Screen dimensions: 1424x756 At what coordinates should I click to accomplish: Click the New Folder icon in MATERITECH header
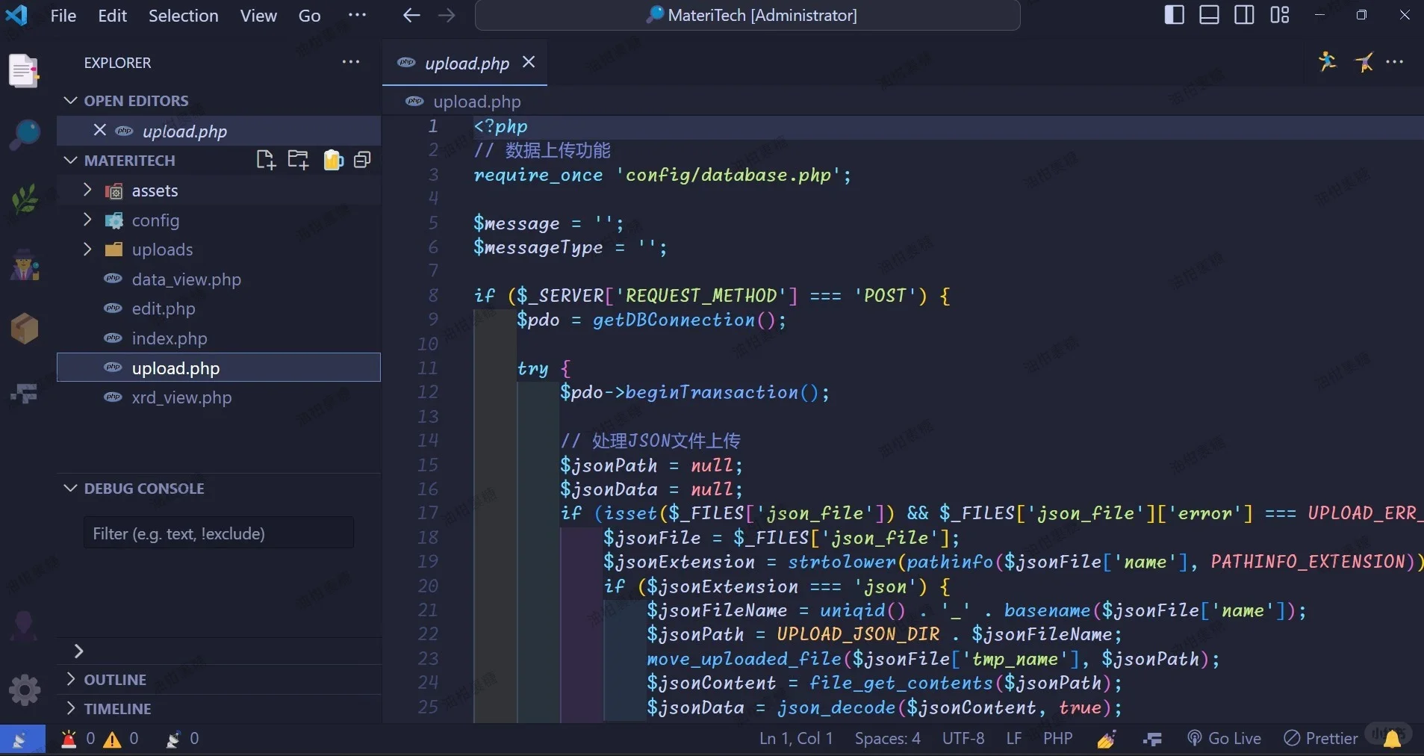tap(299, 160)
